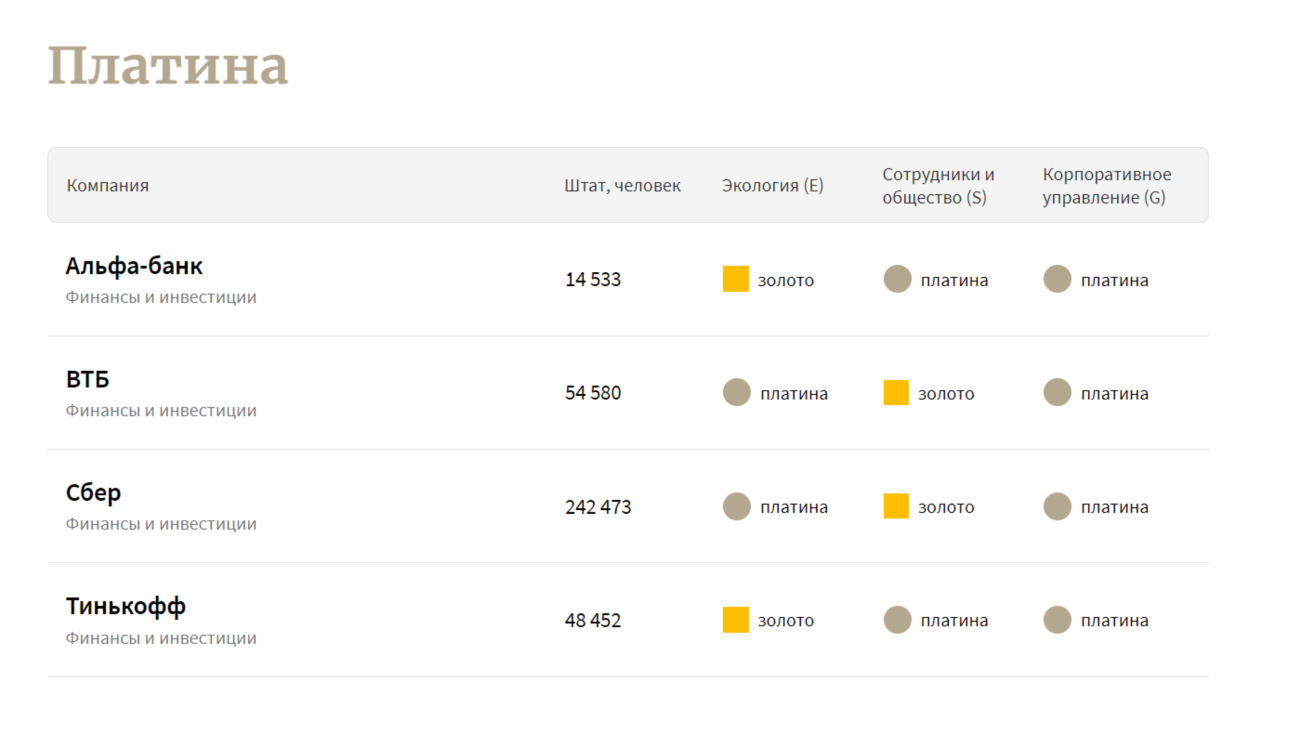This screenshot has width=1301, height=735.
Task: Click the Корпоративное управление (G) header
Action: point(1106,185)
